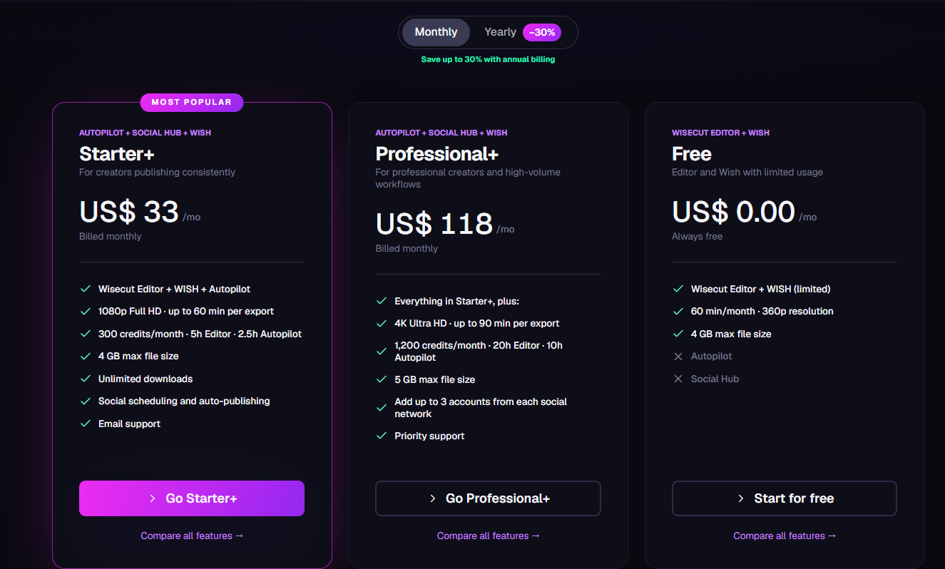Click checkmark beside 60 min/month · 360p resolution

[x=678, y=311]
